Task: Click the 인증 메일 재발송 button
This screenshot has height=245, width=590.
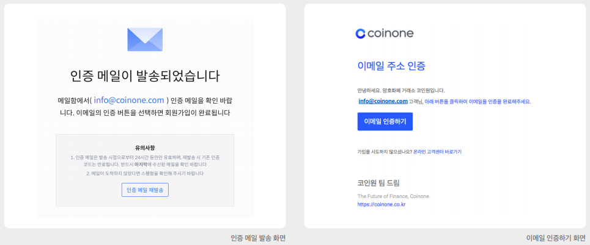Action: pos(145,190)
